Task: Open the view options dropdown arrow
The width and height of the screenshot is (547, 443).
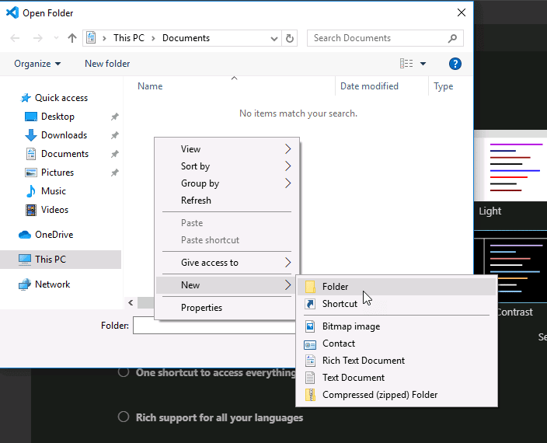Action: tap(423, 64)
